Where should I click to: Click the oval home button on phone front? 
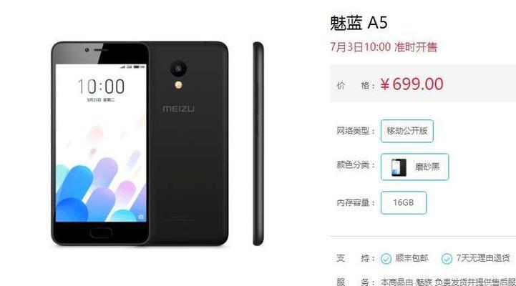click(101, 233)
